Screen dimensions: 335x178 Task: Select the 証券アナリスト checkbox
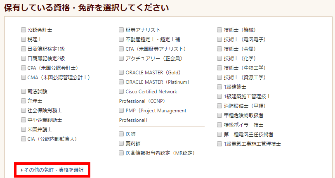click(x=121, y=30)
